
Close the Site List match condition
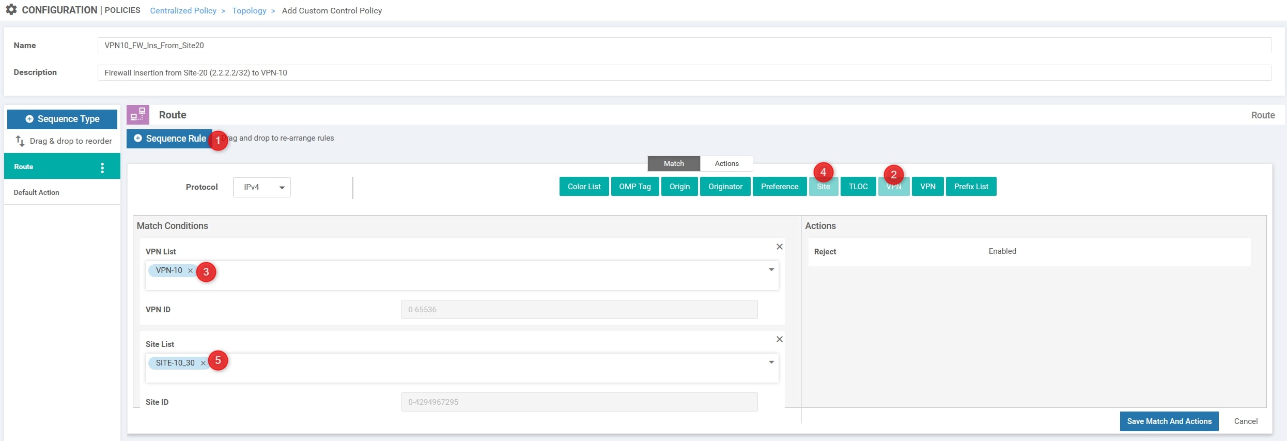click(x=779, y=340)
